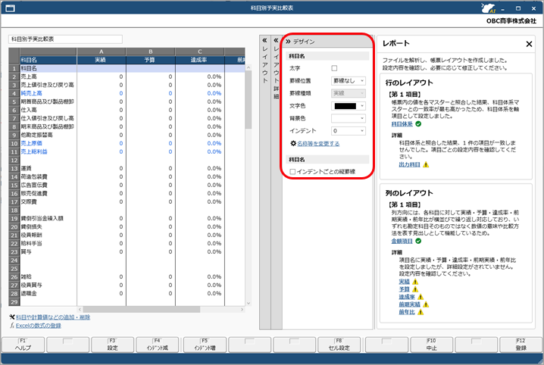Open Excelの数式の登録 link

click(39, 326)
